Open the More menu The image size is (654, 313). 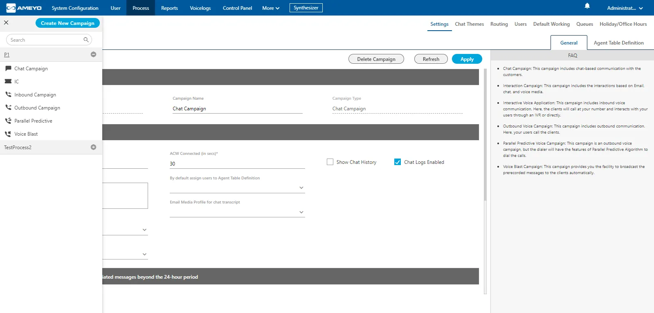[x=271, y=8]
